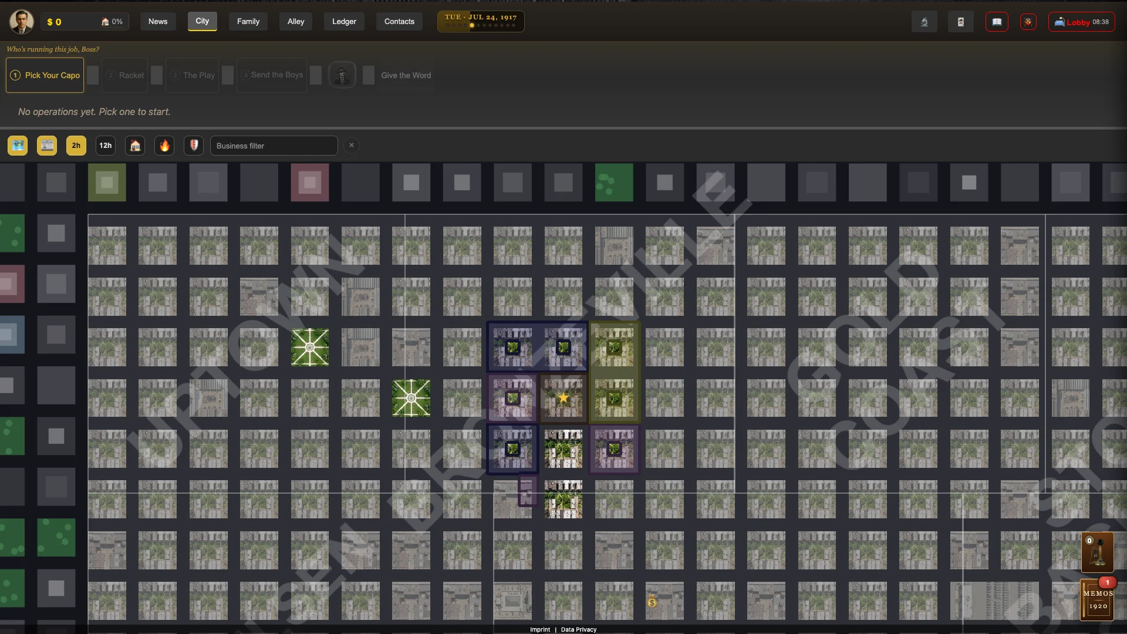Screen dimensions: 1127x634
Task: Select the pink tile in the top row
Action: pos(310,183)
